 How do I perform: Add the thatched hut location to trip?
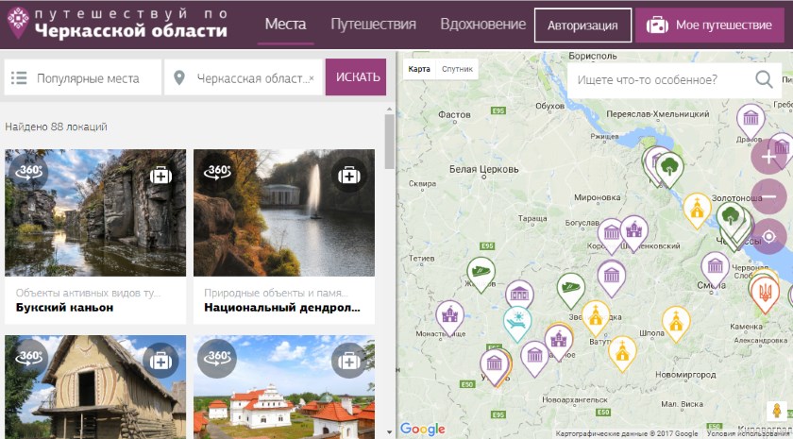tap(160, 361)
